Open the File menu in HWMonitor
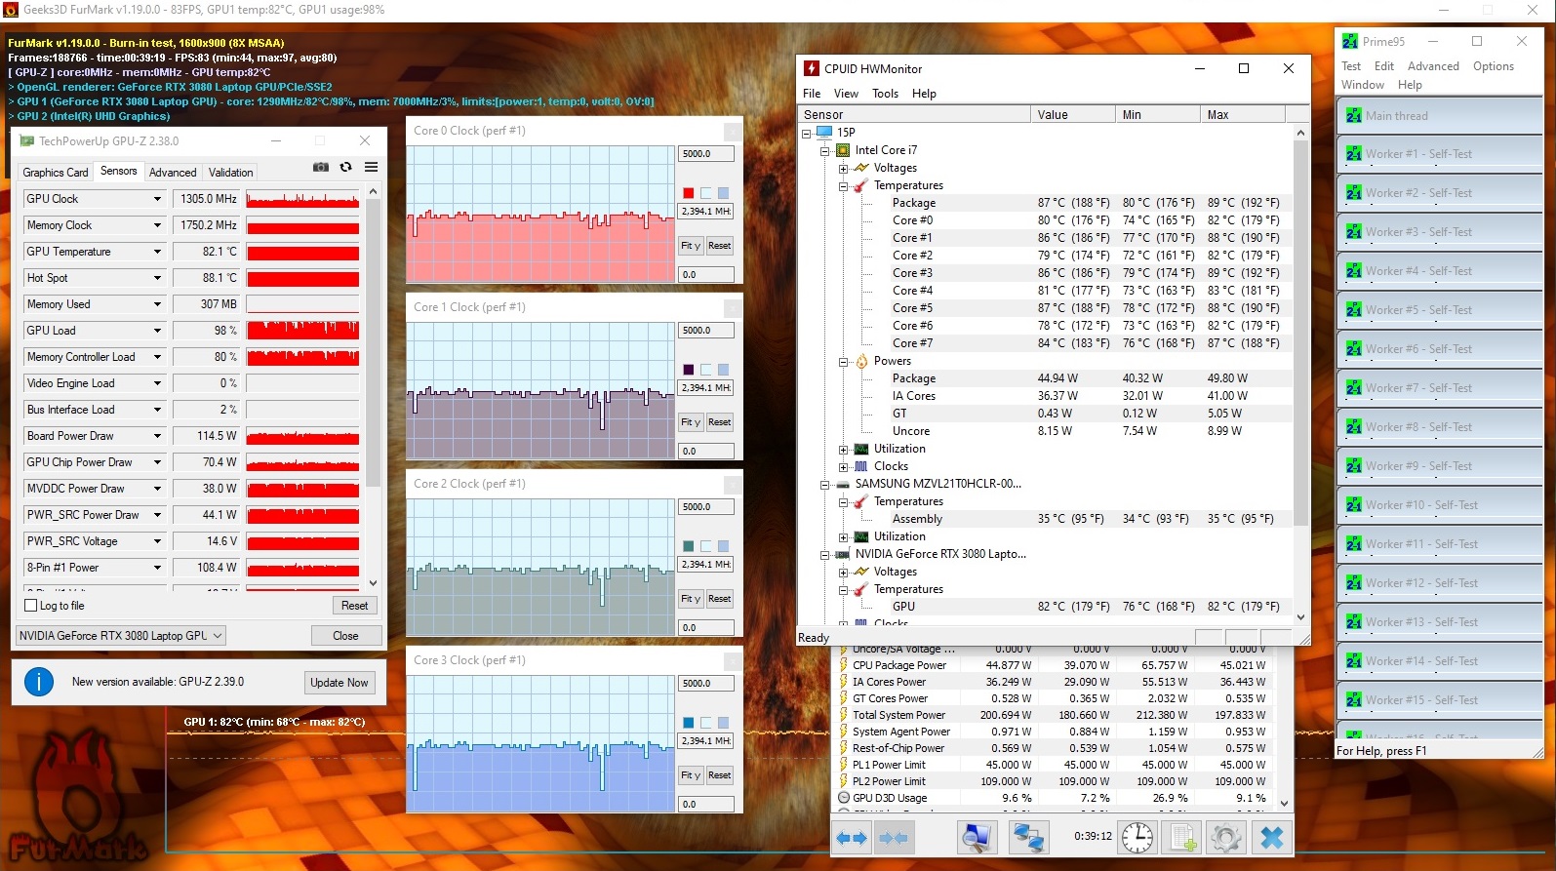 click(x=812, y=94)
